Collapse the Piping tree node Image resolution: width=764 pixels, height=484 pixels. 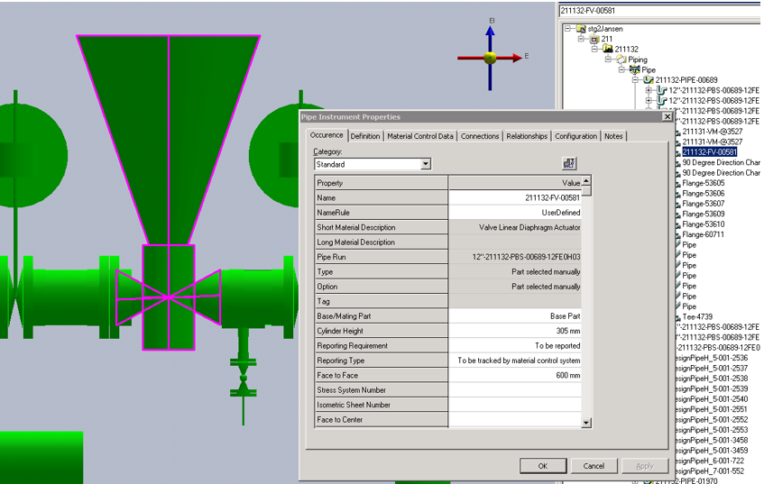(x=608, y=59)
